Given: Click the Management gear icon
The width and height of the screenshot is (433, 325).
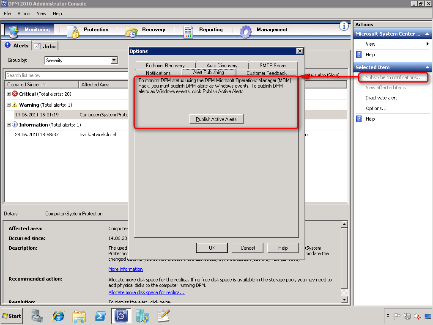Looking at the screenshot, I should pyautogui.click(x=246, y=32).
